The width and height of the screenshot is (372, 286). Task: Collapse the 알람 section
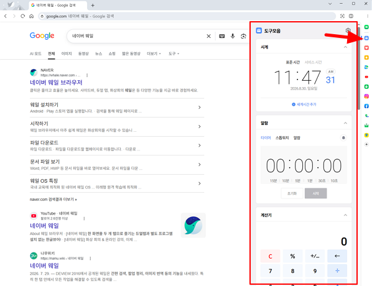[x=345, y=123]
